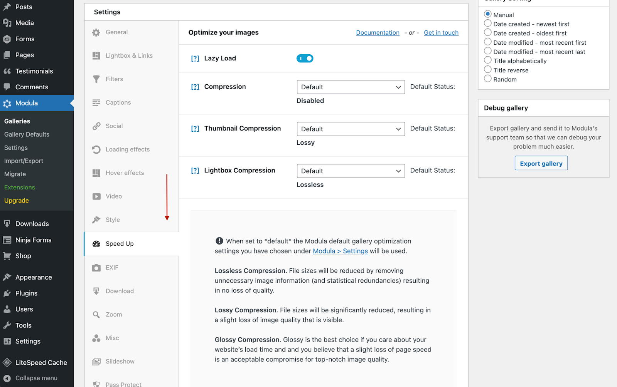Click the Export gallery button

click(541, 163)
